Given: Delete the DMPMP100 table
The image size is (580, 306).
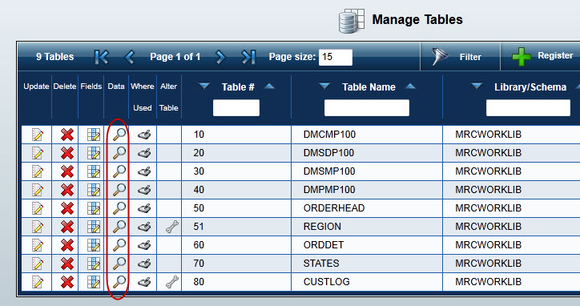Looking at the screenshot, I should pos(67,190).
